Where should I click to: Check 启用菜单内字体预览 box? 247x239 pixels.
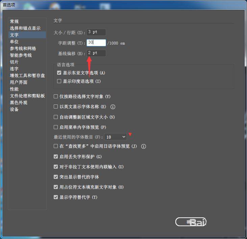coord(56,127)
